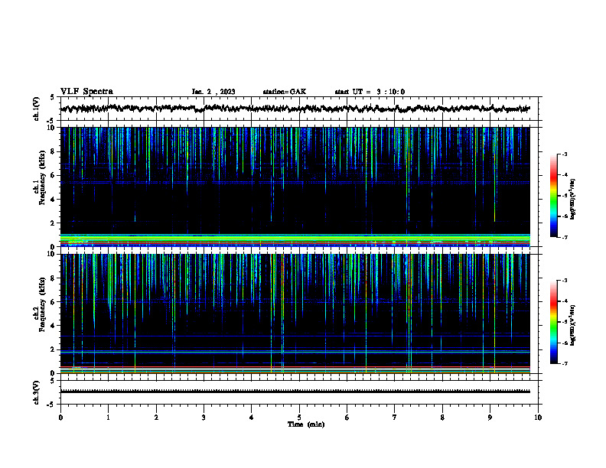Viewport: 606px width, 468px height.
Task: Click the red horizontal line in ch.2 spectrogram
Action: 295,367
